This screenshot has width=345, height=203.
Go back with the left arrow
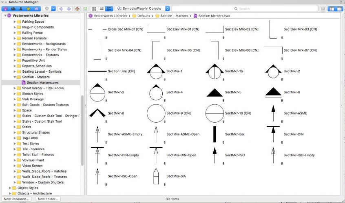coord(61,9)
